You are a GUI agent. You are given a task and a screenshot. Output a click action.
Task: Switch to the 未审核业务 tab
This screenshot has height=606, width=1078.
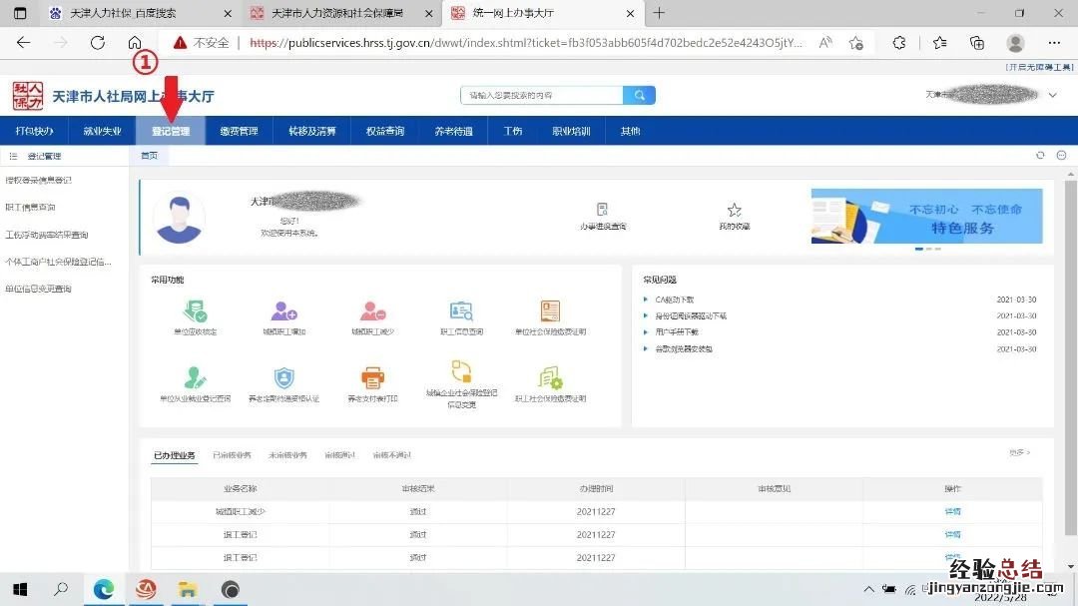coord(287,455)
